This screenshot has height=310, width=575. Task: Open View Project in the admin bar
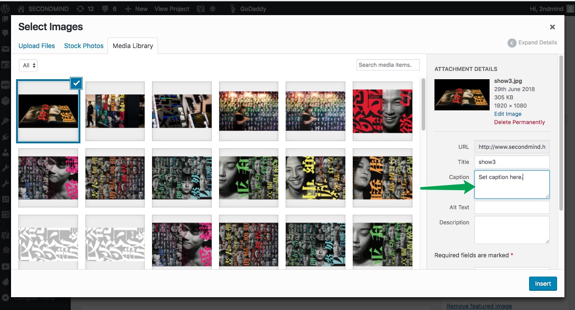tap(172, 9)
